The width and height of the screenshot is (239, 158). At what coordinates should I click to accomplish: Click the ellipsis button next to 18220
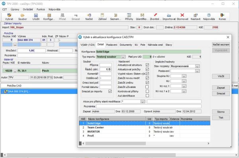[15, 71]
